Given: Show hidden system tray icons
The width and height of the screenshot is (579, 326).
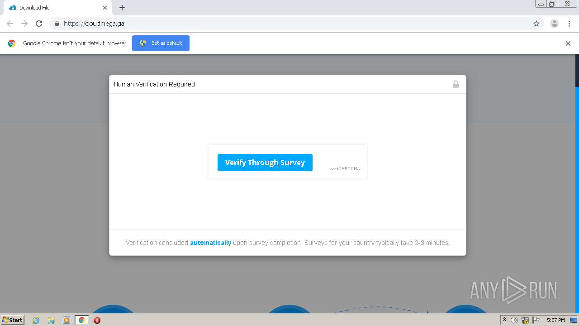Looking at the screenshot, I should 504,320.
